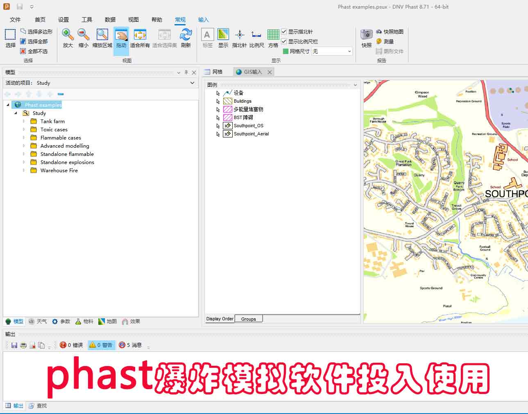This screenshot has height=414, width=528.
Task: Select the 缩放区域 zoom area tool
Action: tap(102, 38)
